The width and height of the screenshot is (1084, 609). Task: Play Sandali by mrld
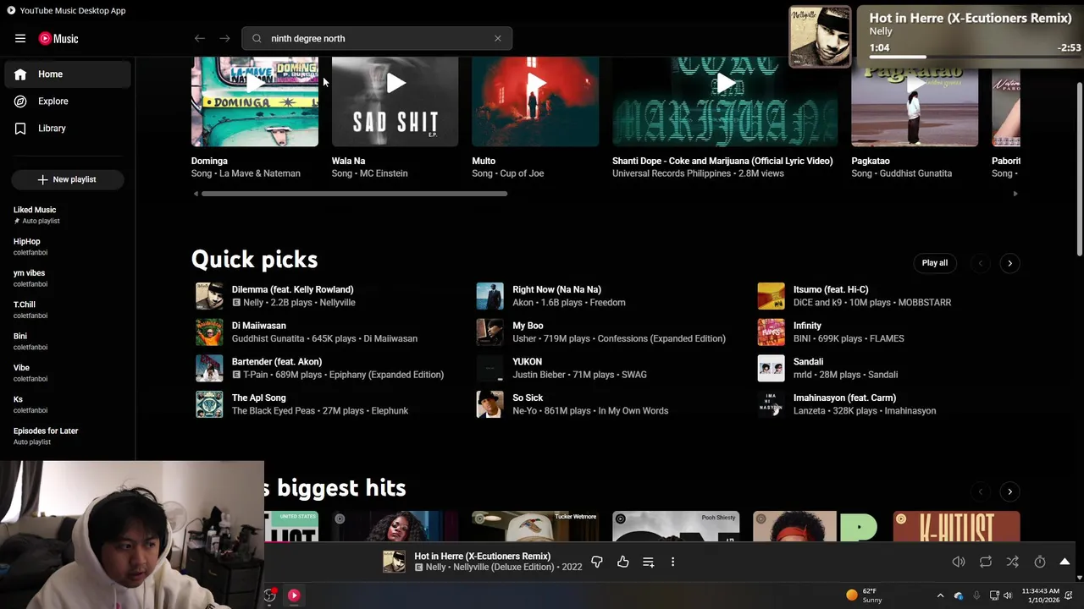808,362
